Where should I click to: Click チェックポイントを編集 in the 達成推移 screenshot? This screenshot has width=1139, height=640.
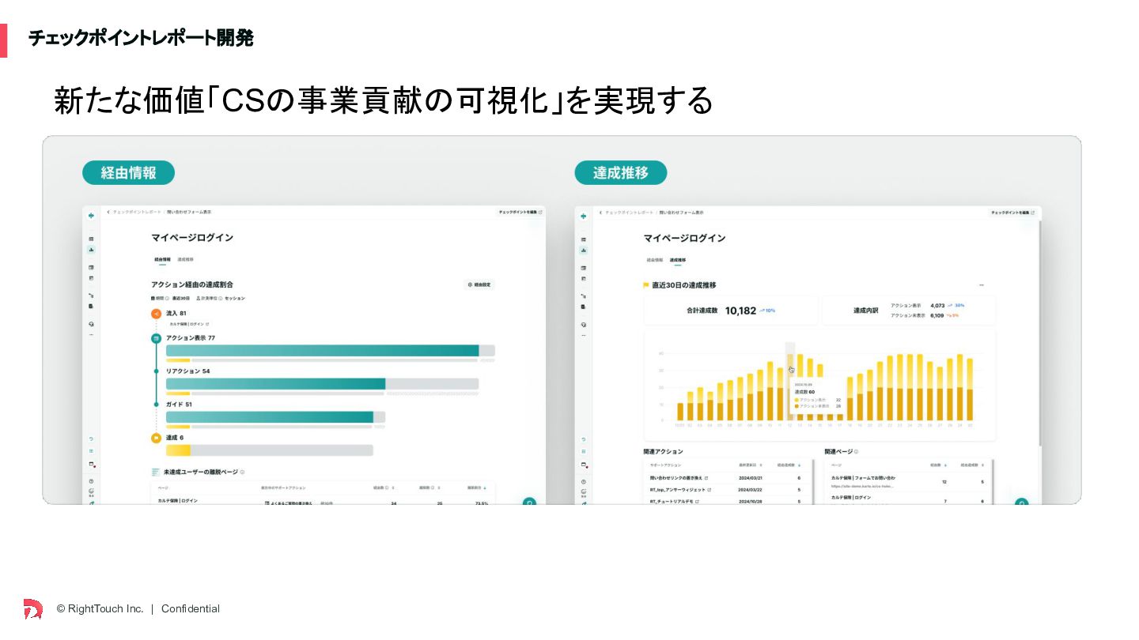tap(1012, 213)
